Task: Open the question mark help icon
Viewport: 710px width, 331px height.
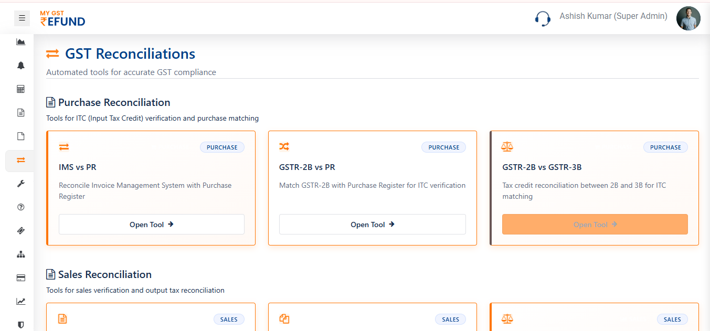Action: (21, 207)
